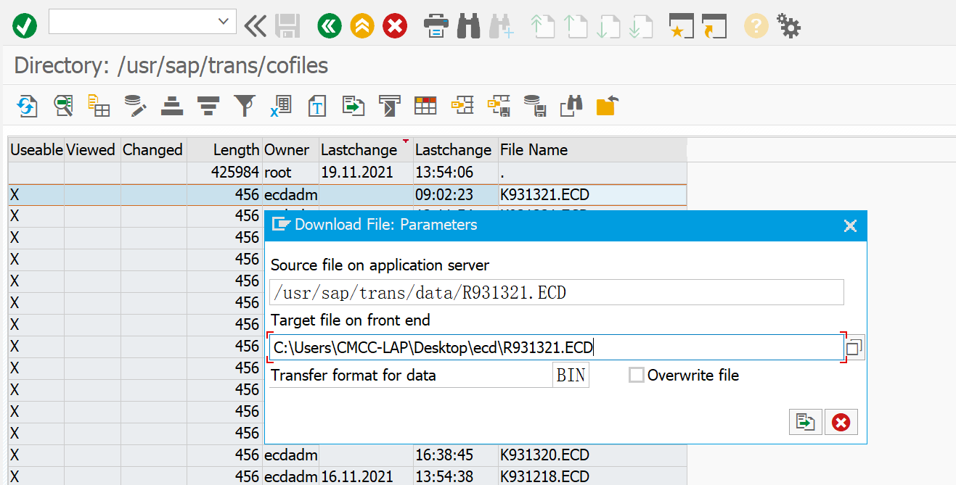Viewport: 956px width, 485px height.
Task: Click the ABC Analysis colored grid icon
Action: click(426, 106)
